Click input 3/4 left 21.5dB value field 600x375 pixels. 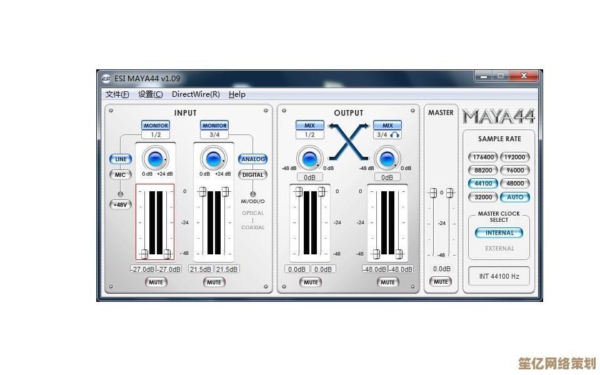pyautogui.click(x=201, y=269)
